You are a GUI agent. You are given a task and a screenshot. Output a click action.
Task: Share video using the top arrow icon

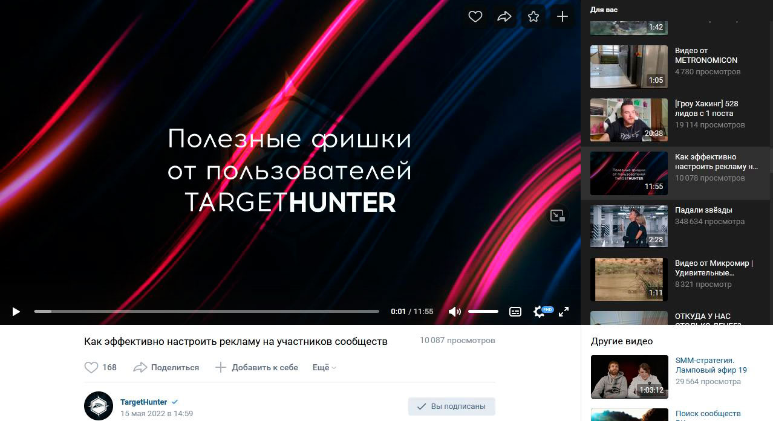tap(504, 17)
